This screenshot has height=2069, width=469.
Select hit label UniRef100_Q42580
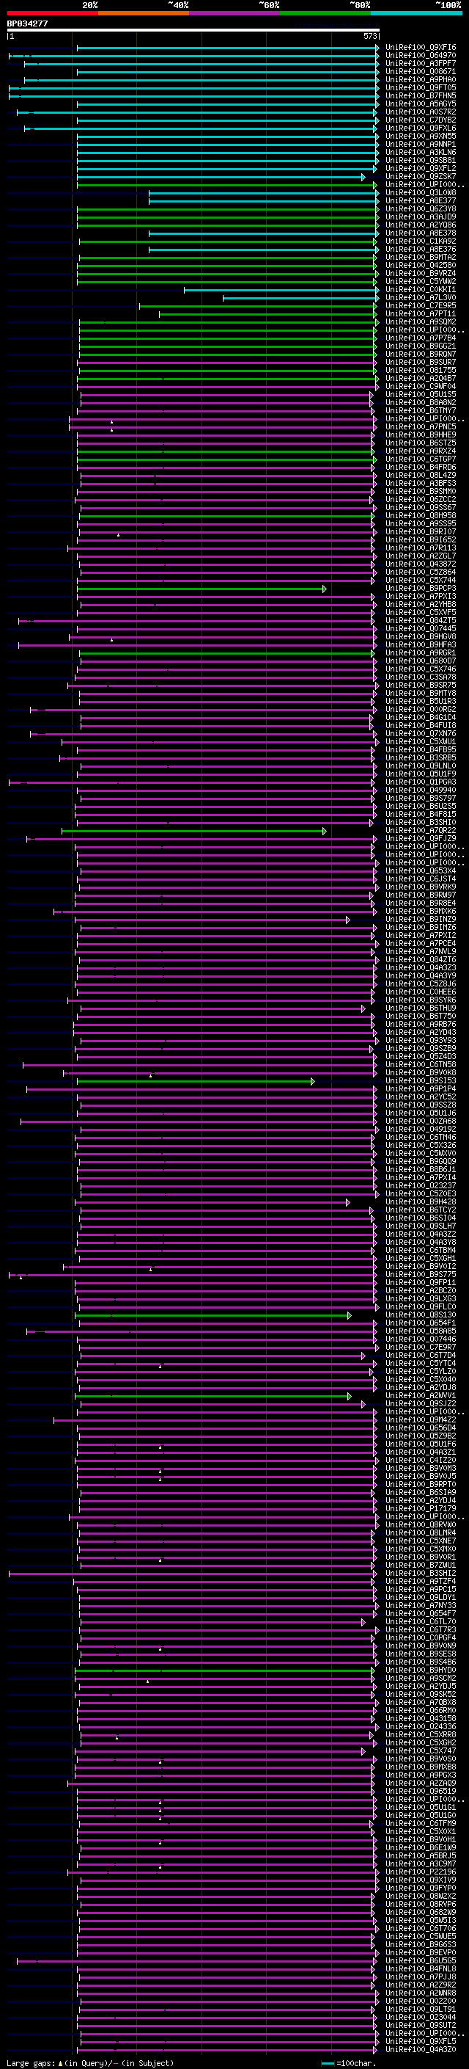coord(420,266)
